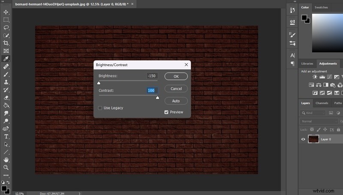The width and height of the screenshot is (343, 195).
Task: Select the Hand tool
Action: (x=6, y=160)
